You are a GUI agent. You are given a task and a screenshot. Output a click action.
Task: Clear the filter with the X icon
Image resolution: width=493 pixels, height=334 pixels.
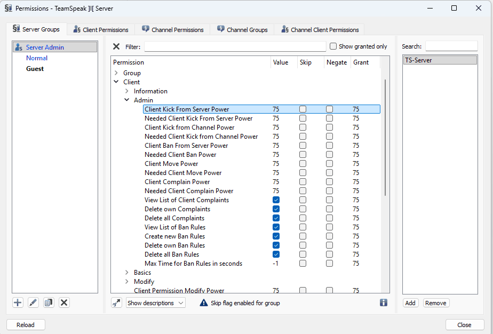116,46
